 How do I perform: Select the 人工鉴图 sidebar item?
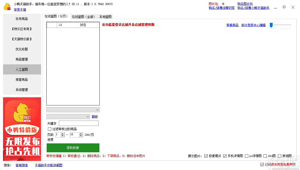click(22, 69)
